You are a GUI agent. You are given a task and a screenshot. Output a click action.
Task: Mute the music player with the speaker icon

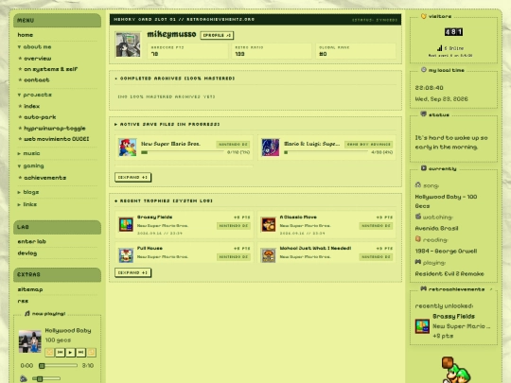coord(24,378)
